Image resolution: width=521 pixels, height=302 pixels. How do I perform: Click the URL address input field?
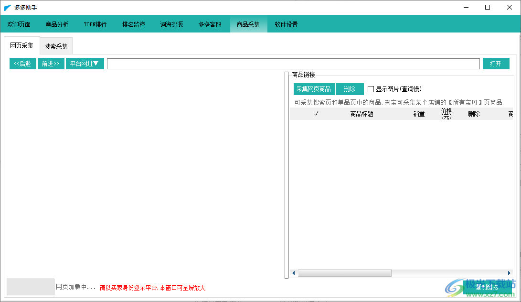tap(293, 64)
